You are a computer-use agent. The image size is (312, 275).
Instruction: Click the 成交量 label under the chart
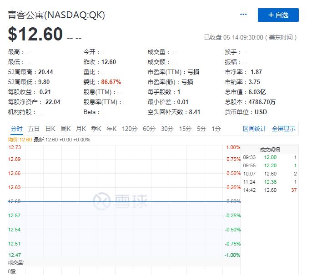[15, 262]
